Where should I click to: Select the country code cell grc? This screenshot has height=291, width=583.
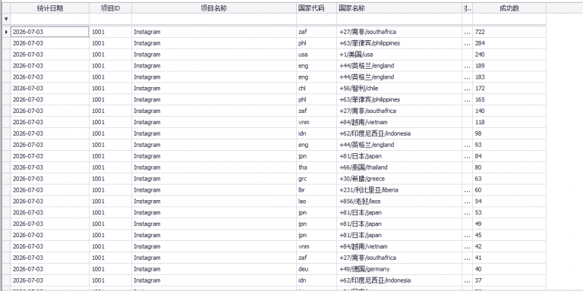coord(317,179)
